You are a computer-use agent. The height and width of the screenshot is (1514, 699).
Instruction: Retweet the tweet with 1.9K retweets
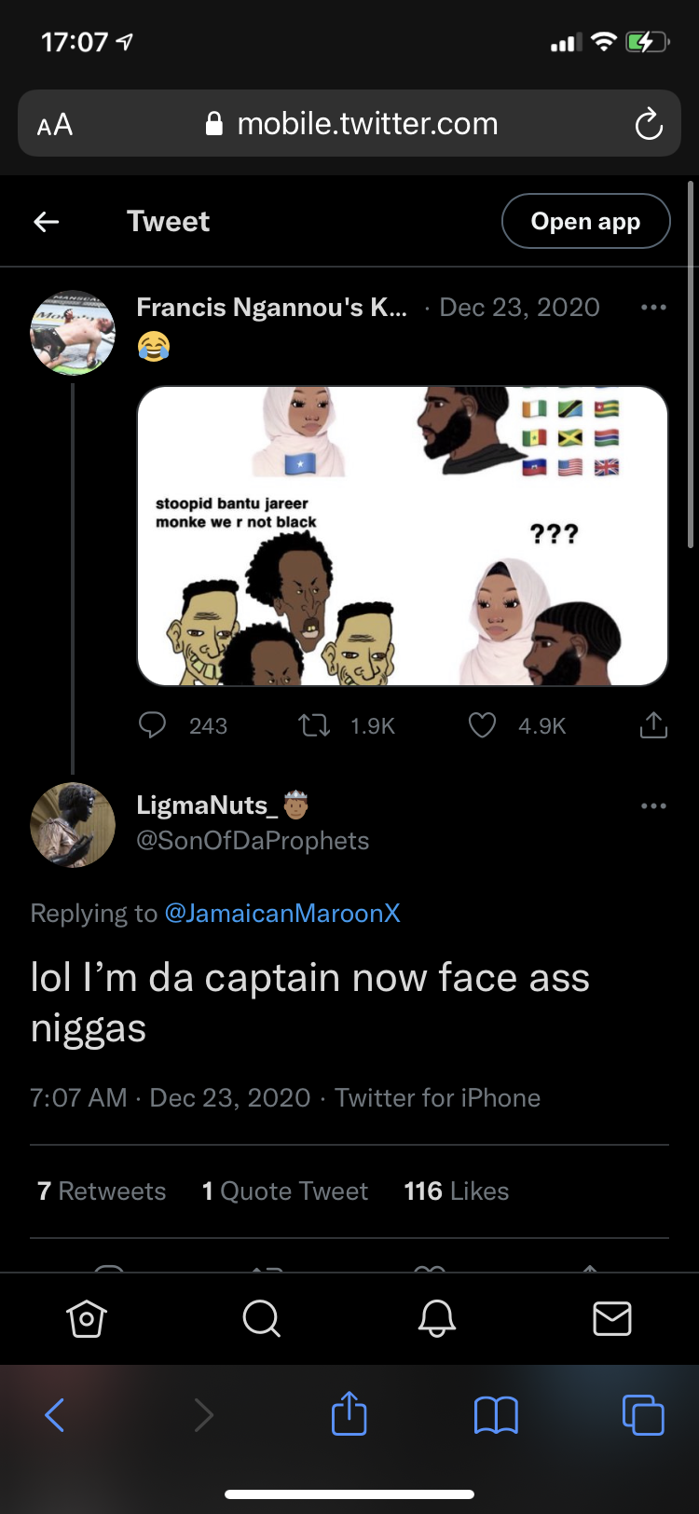315,725
